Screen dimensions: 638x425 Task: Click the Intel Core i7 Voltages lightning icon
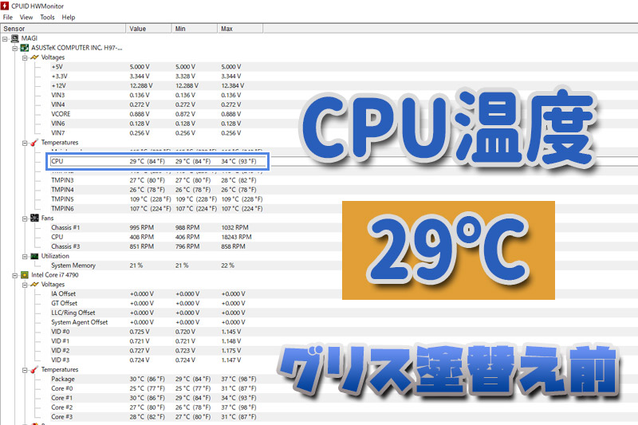click(x=34, y=285)
